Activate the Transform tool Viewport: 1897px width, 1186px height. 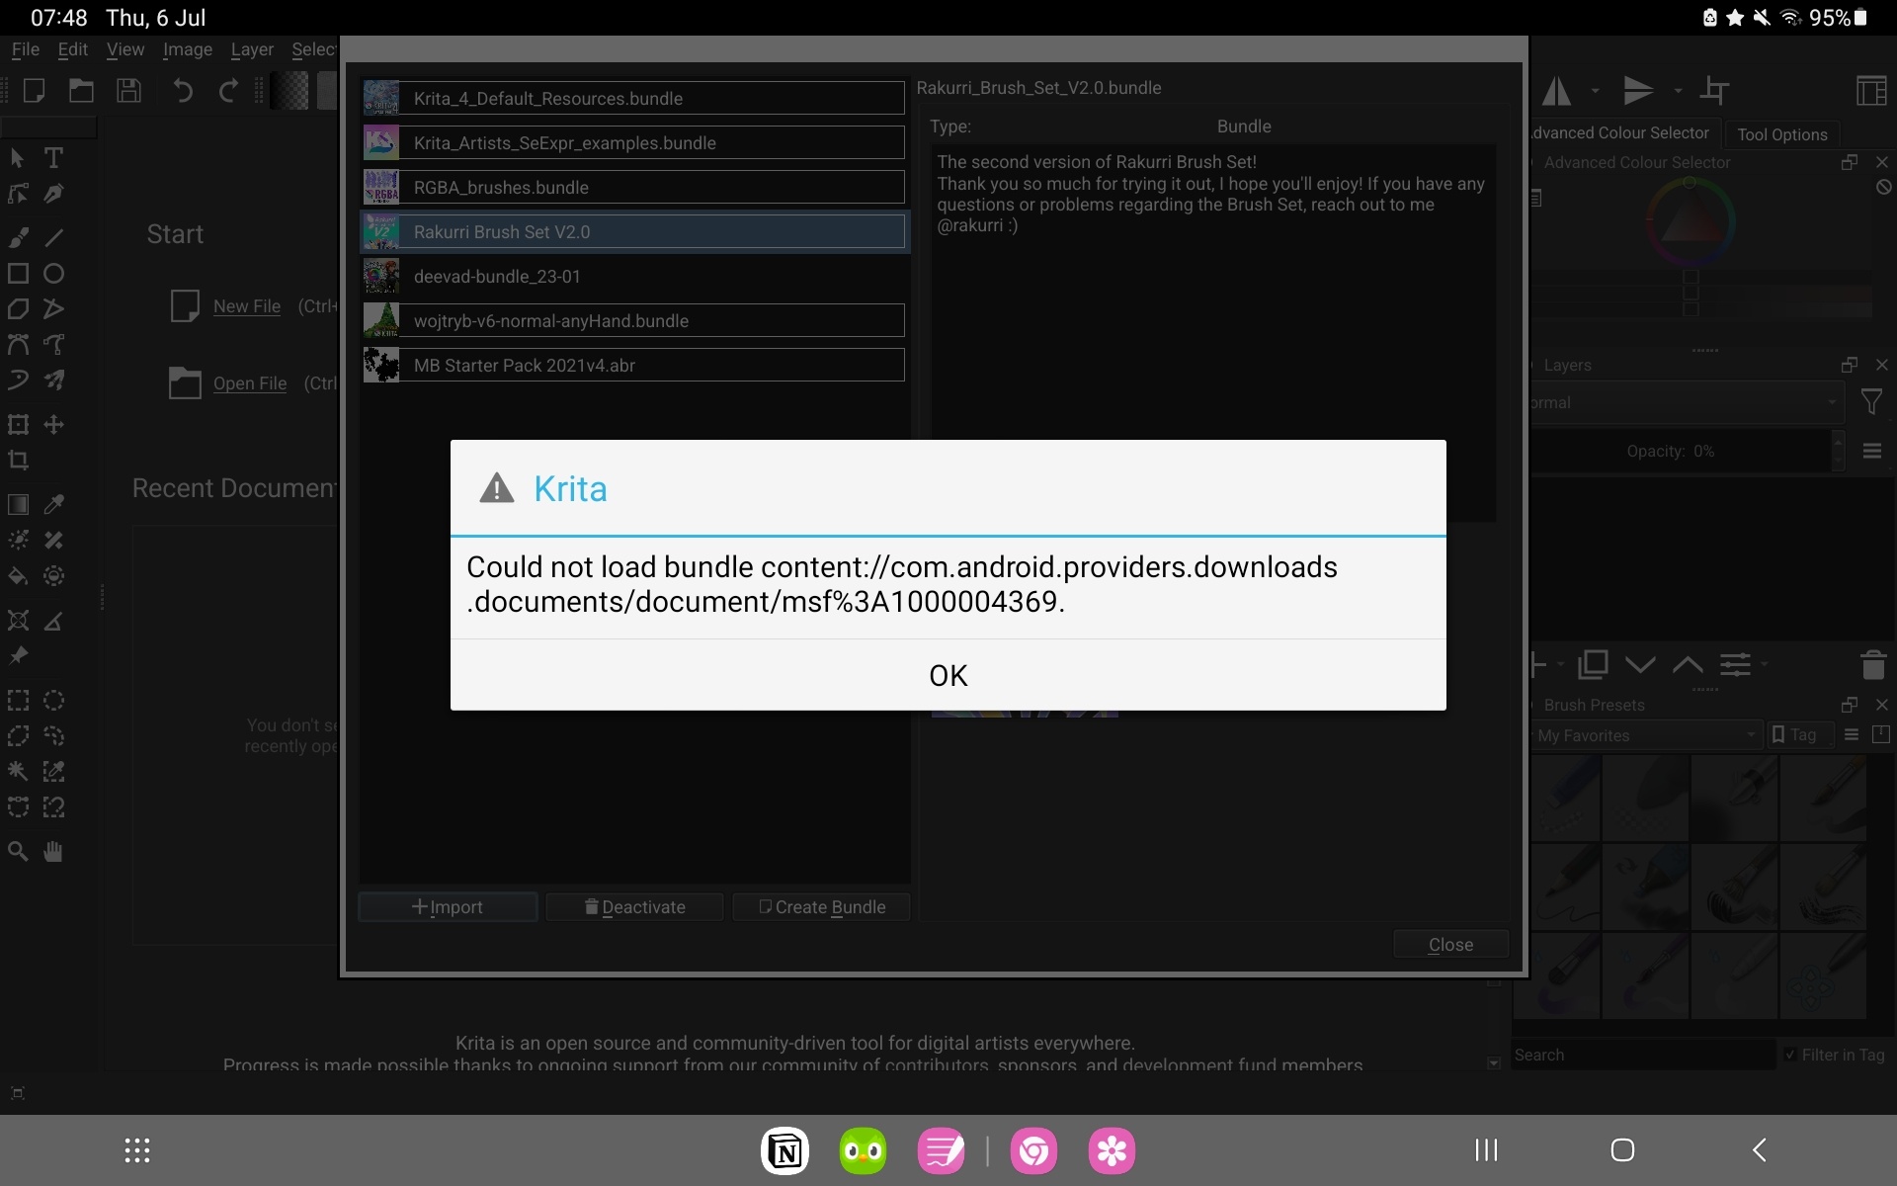18,424
